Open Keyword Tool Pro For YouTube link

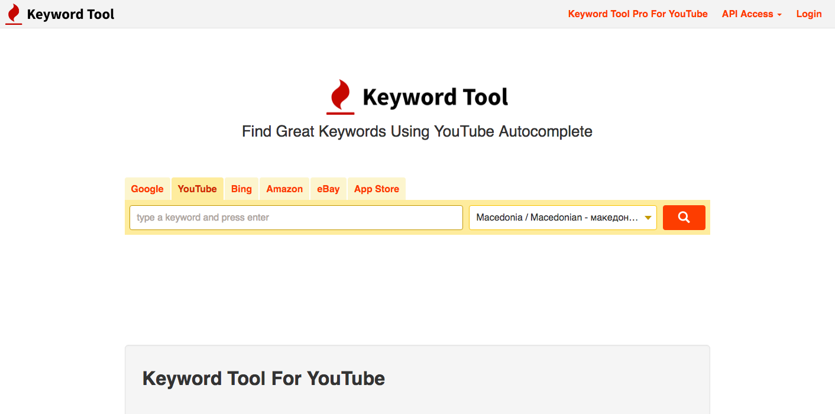click(x=637, y=14)
